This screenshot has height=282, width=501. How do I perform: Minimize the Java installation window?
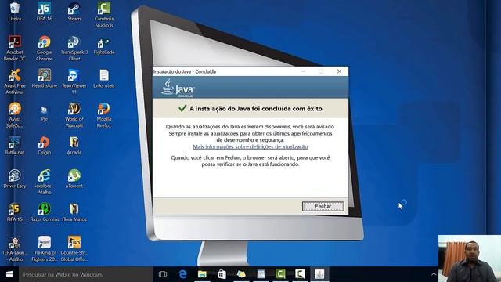coord(303,71)
